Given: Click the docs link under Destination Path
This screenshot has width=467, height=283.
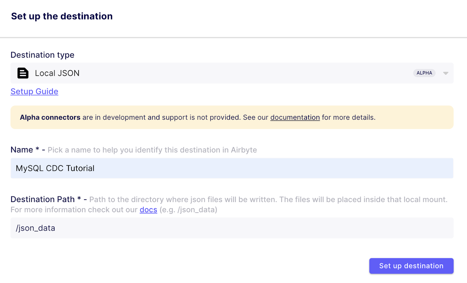Looking at the screenshot, I should pos(148,210).
